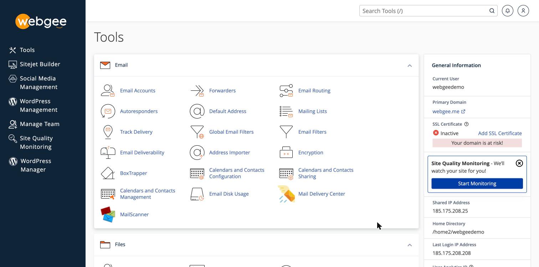Click the Track Delivery pin icon
This screenshot has height=267, width=539.
[108, 132]
